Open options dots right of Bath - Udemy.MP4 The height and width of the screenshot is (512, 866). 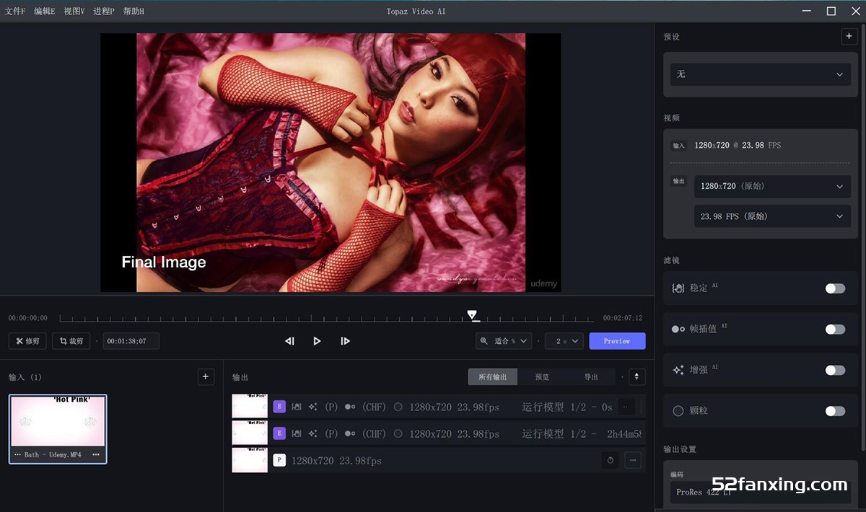96,455
